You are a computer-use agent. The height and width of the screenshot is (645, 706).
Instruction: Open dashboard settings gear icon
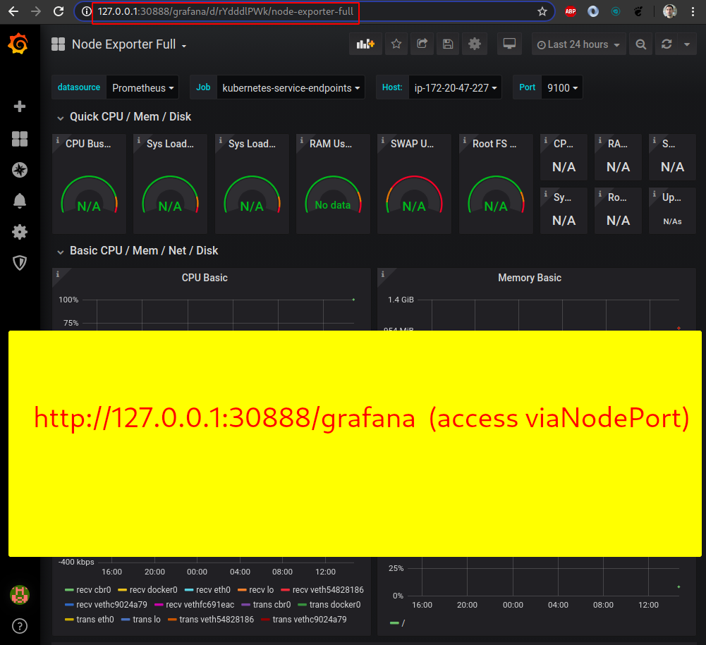(x=475, y=44)
